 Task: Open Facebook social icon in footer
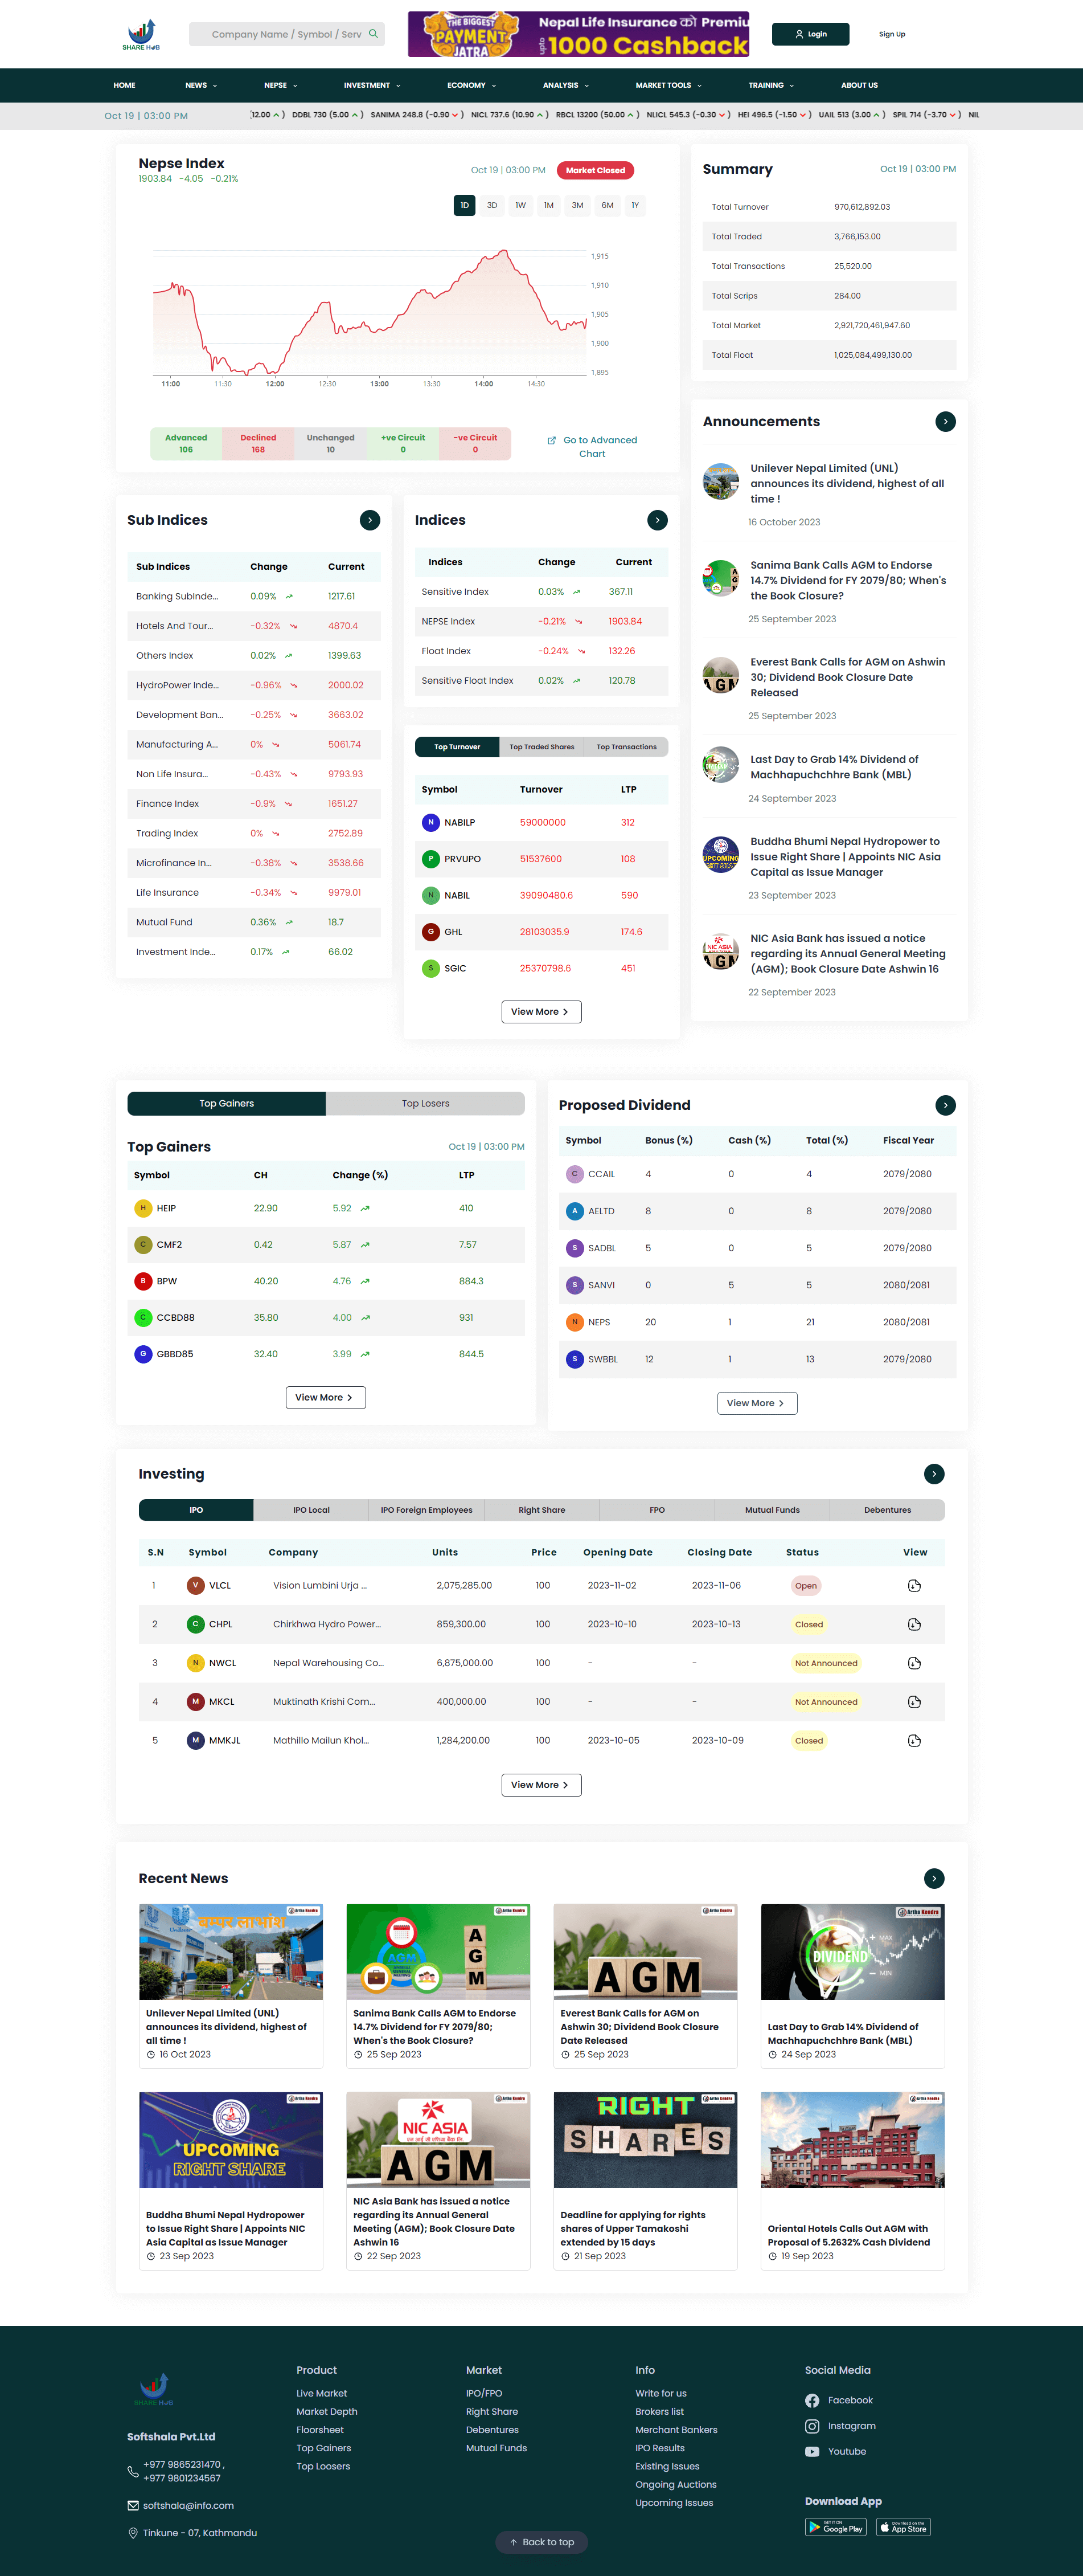click(x=812, y=2401)
